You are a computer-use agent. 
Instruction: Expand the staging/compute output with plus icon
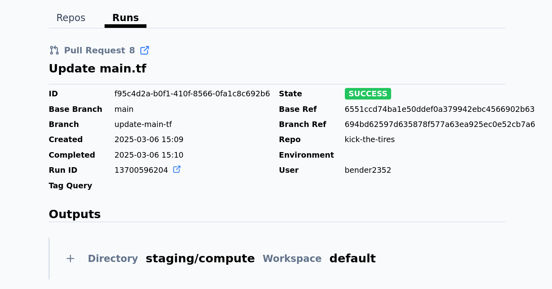coord(70,259)
